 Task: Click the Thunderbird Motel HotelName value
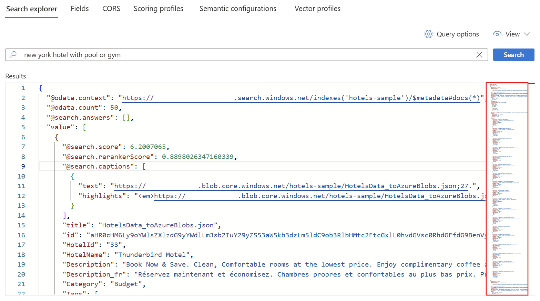153,255
